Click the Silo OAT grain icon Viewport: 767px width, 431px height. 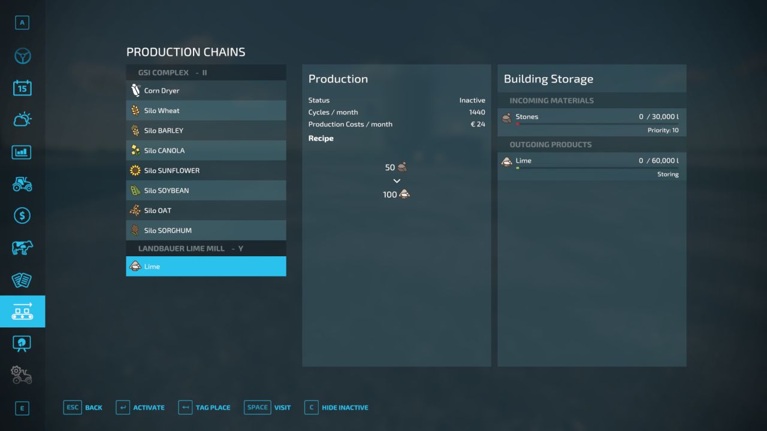point(135,210)
